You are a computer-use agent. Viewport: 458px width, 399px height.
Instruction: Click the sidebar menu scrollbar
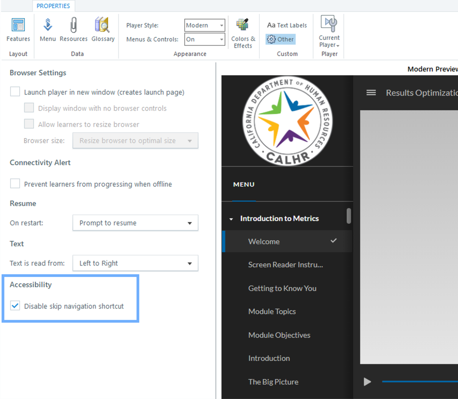(x=349, y=216)
